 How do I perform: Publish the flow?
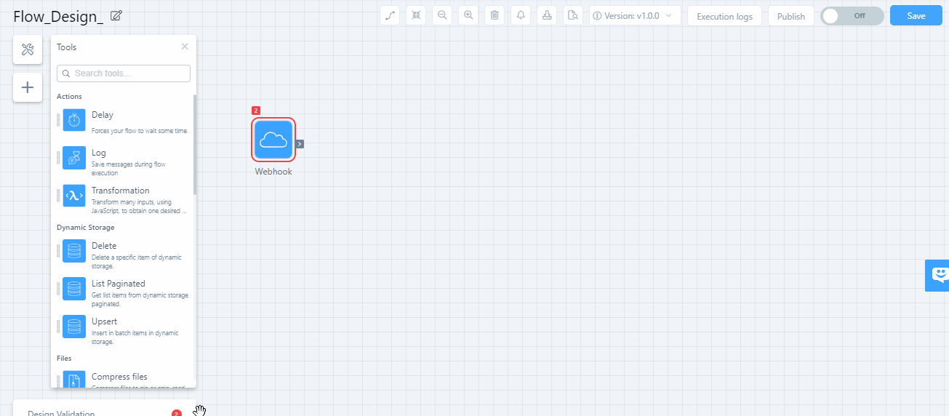tap(791, 16)
